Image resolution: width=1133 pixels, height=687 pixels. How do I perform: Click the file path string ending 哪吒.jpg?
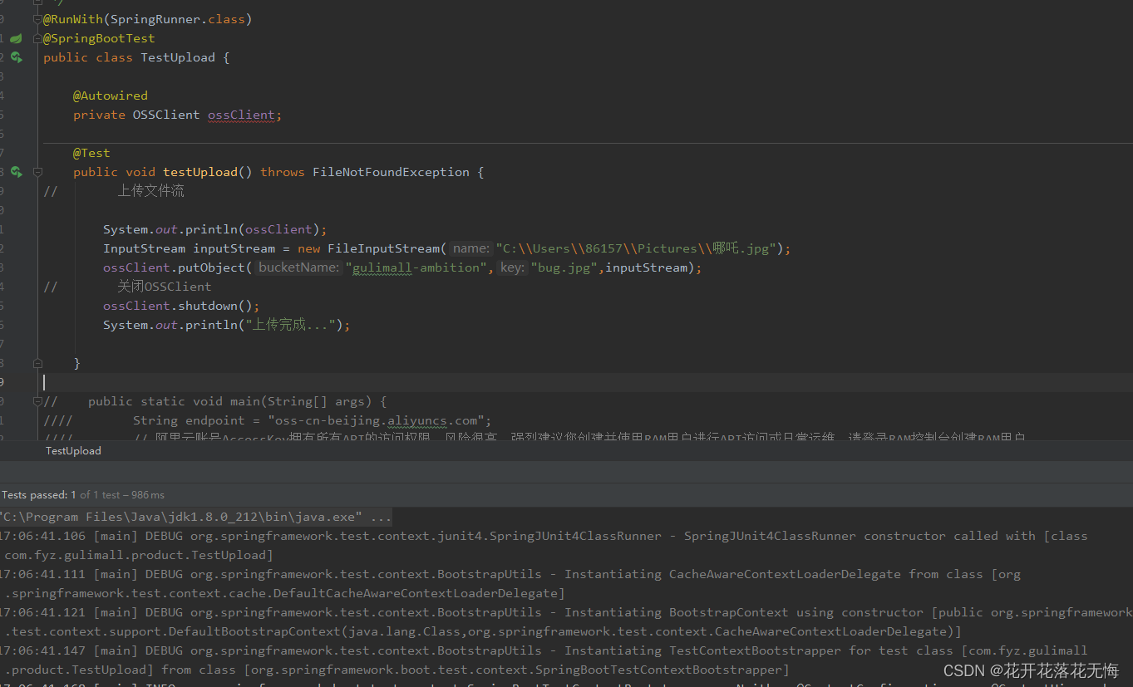click(x=636, y=248)
